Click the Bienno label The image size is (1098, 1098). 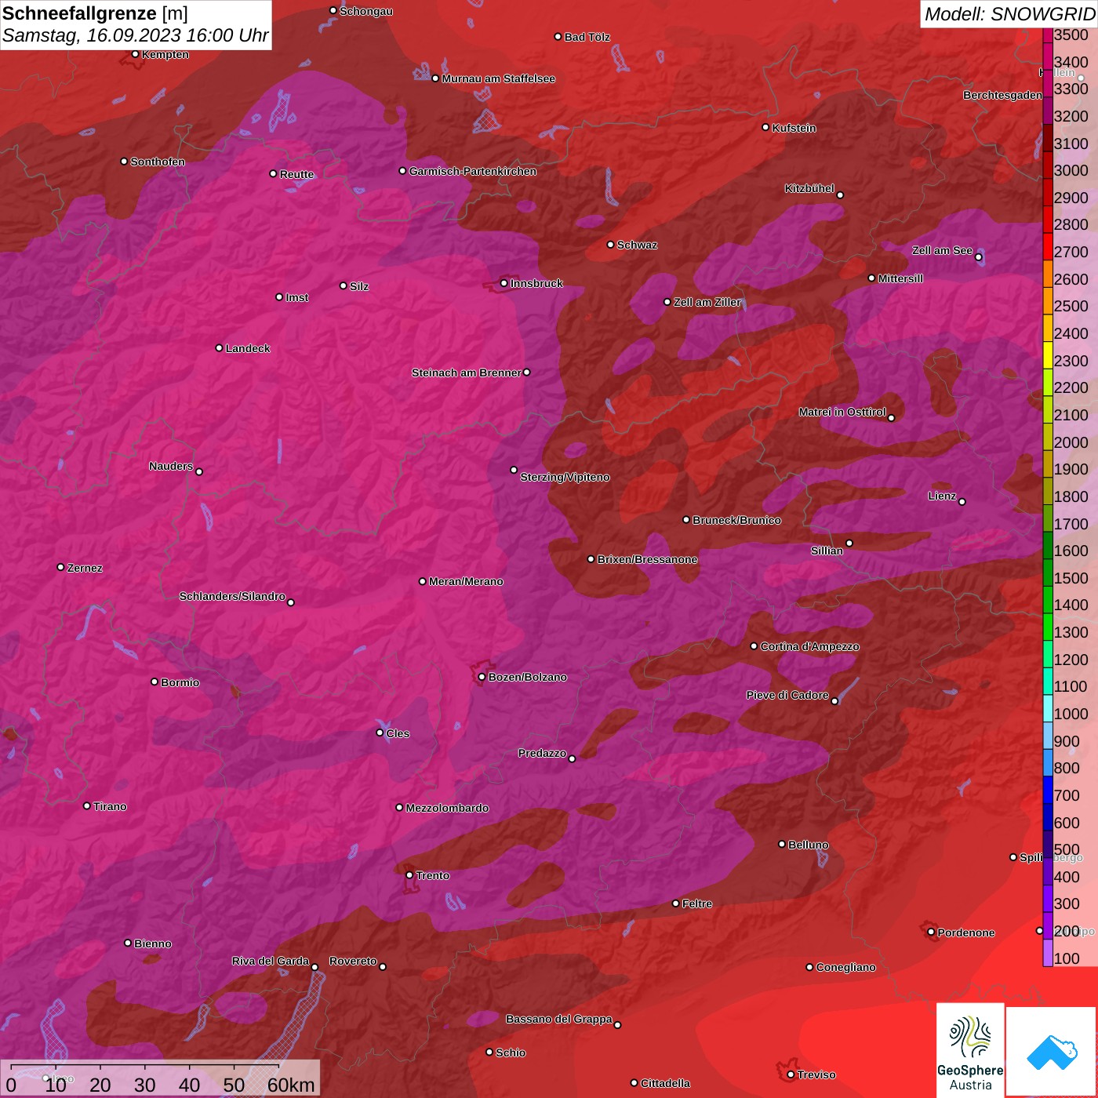[x=153, y=943]
